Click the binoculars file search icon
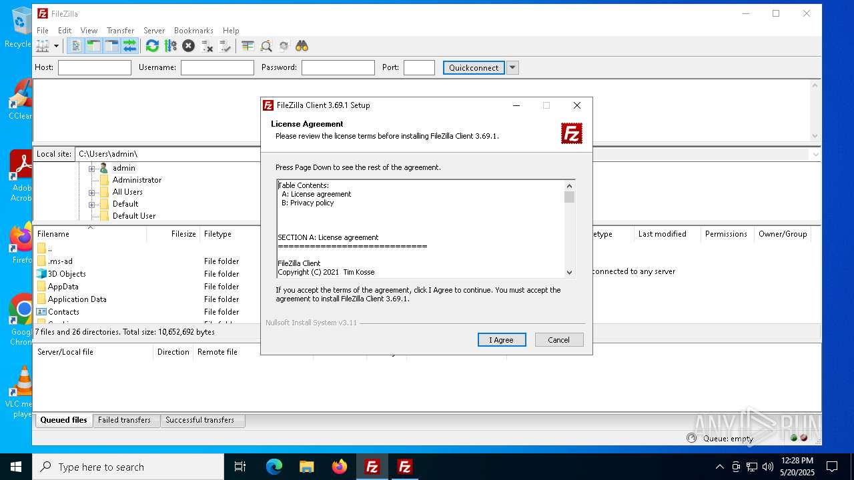The width and height of the screenshot is (854, 480). click(x=302, y=46)
